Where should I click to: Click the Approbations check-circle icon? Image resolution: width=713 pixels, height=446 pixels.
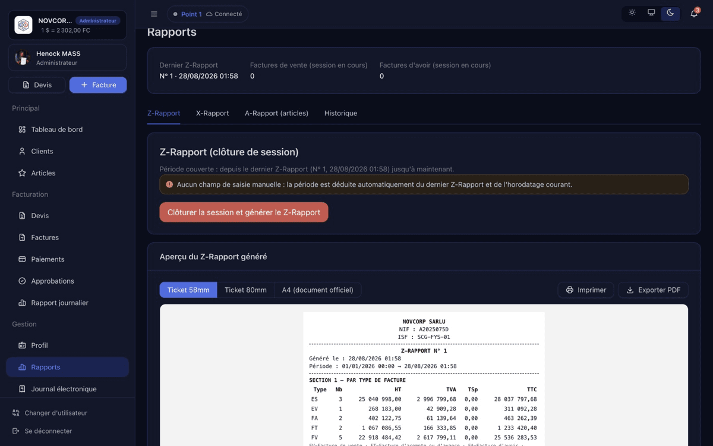[22, 281]
